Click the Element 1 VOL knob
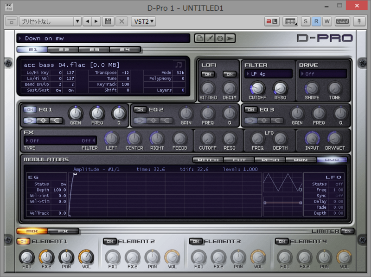 tap(86, 257)
